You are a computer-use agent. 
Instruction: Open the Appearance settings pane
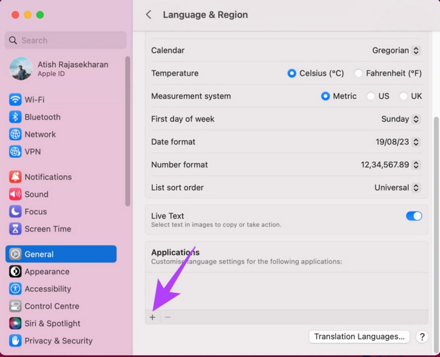click(47, 272)
